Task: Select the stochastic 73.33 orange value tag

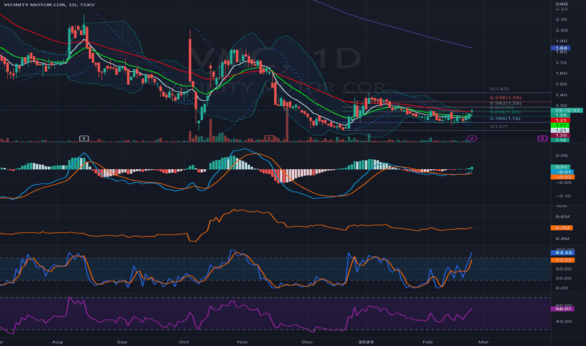Action: [563, 260]
